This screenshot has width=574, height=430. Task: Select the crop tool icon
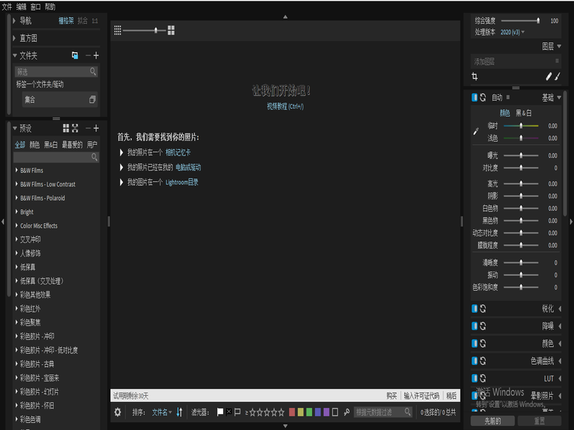click(x=475, y=77)
